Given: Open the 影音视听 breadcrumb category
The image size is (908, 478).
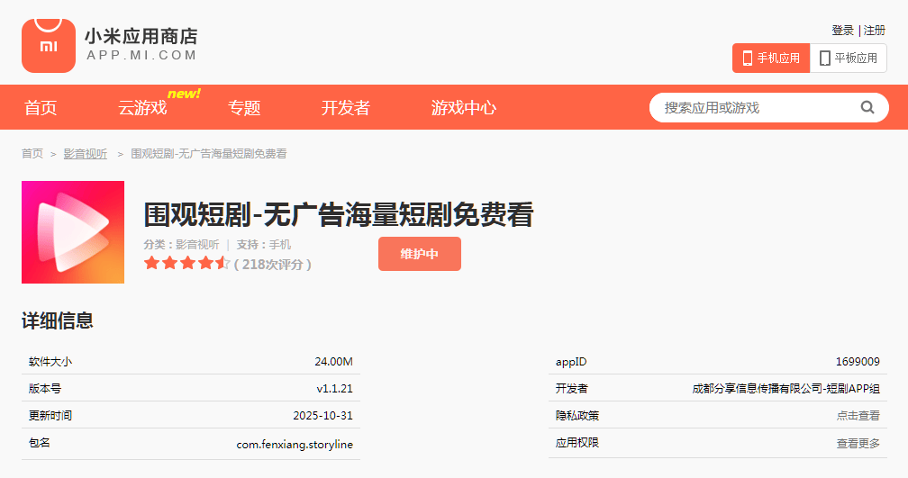Looking at the screenshot, I should pyautogui.click(x=85, y=154).
